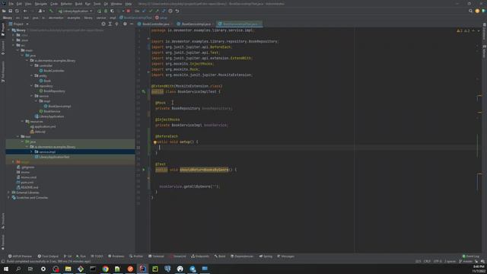Screen dimensions: 487x274
Task: Expand the service.impl test package
Action: pos(32,152)
